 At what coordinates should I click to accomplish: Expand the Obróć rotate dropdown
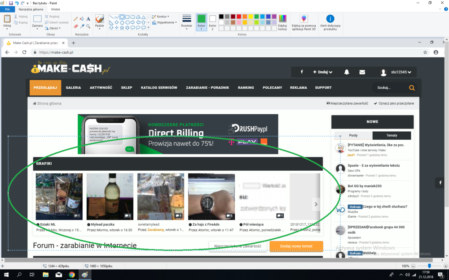point(53,28)
